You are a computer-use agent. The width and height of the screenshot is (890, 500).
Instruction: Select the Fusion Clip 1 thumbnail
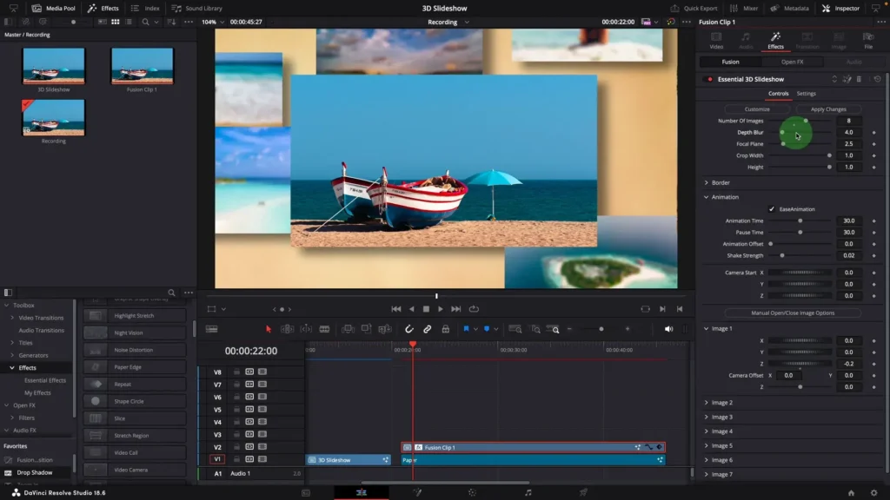(142, 66)
